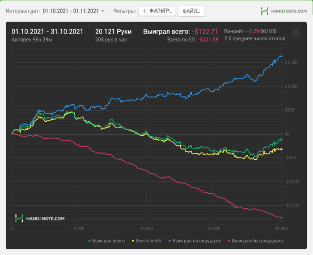This screenshot has height=255, width=313.
Task: Expand the date interval dropdown arrow
Action: pyautogui.click(x=103, y=11)
